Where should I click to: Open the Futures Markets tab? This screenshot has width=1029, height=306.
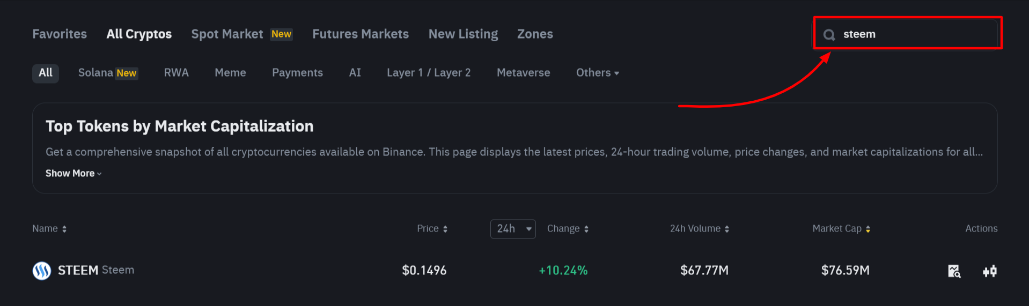coord(361,34)
